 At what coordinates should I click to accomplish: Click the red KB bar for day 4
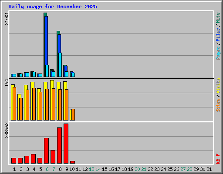(33, 159)
